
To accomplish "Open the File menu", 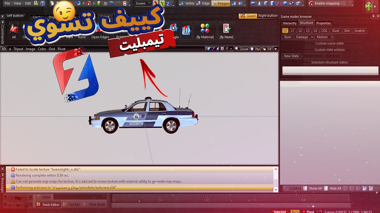I will pyautogui.click(x=7, y=3).
